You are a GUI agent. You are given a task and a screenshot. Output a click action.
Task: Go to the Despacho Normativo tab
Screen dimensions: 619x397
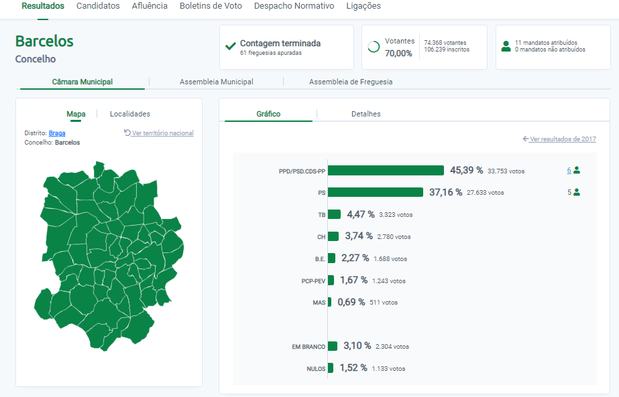coord(294,6)
